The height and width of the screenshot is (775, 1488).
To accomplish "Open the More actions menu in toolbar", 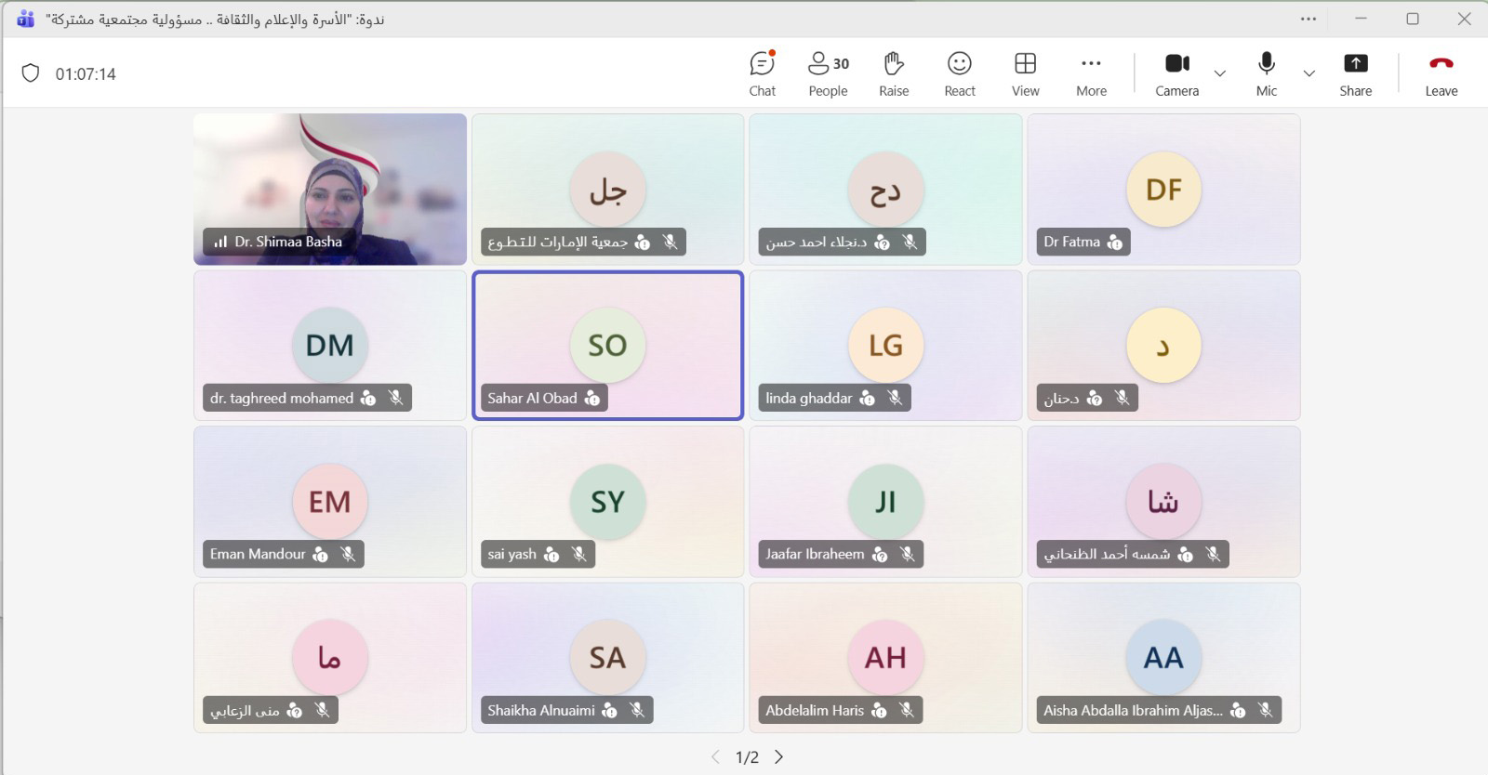I will (x=1091, y=73).
